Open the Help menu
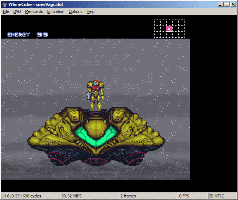238x200 pixels. 91,11
